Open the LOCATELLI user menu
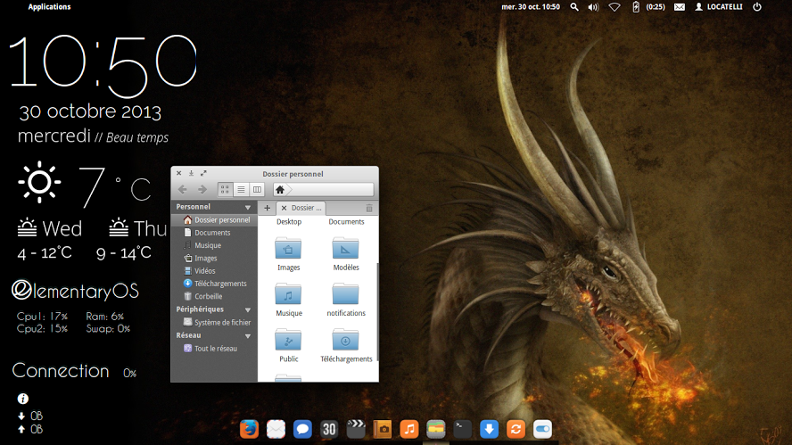 (719, 6)
